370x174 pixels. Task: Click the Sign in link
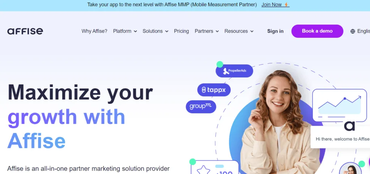click(x=275, y=31)
